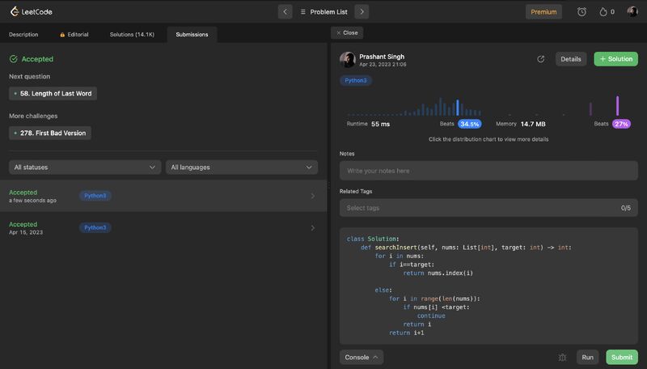Go to previous problem with left arrow
The height and width of the screenshot is (369, 647).
(x=285, y=11)
